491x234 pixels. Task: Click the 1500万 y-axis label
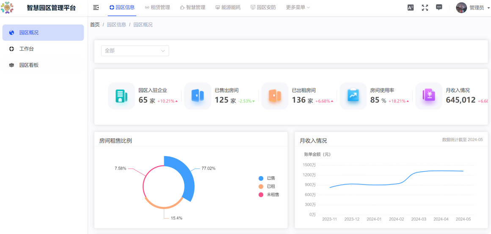[309, 165]
